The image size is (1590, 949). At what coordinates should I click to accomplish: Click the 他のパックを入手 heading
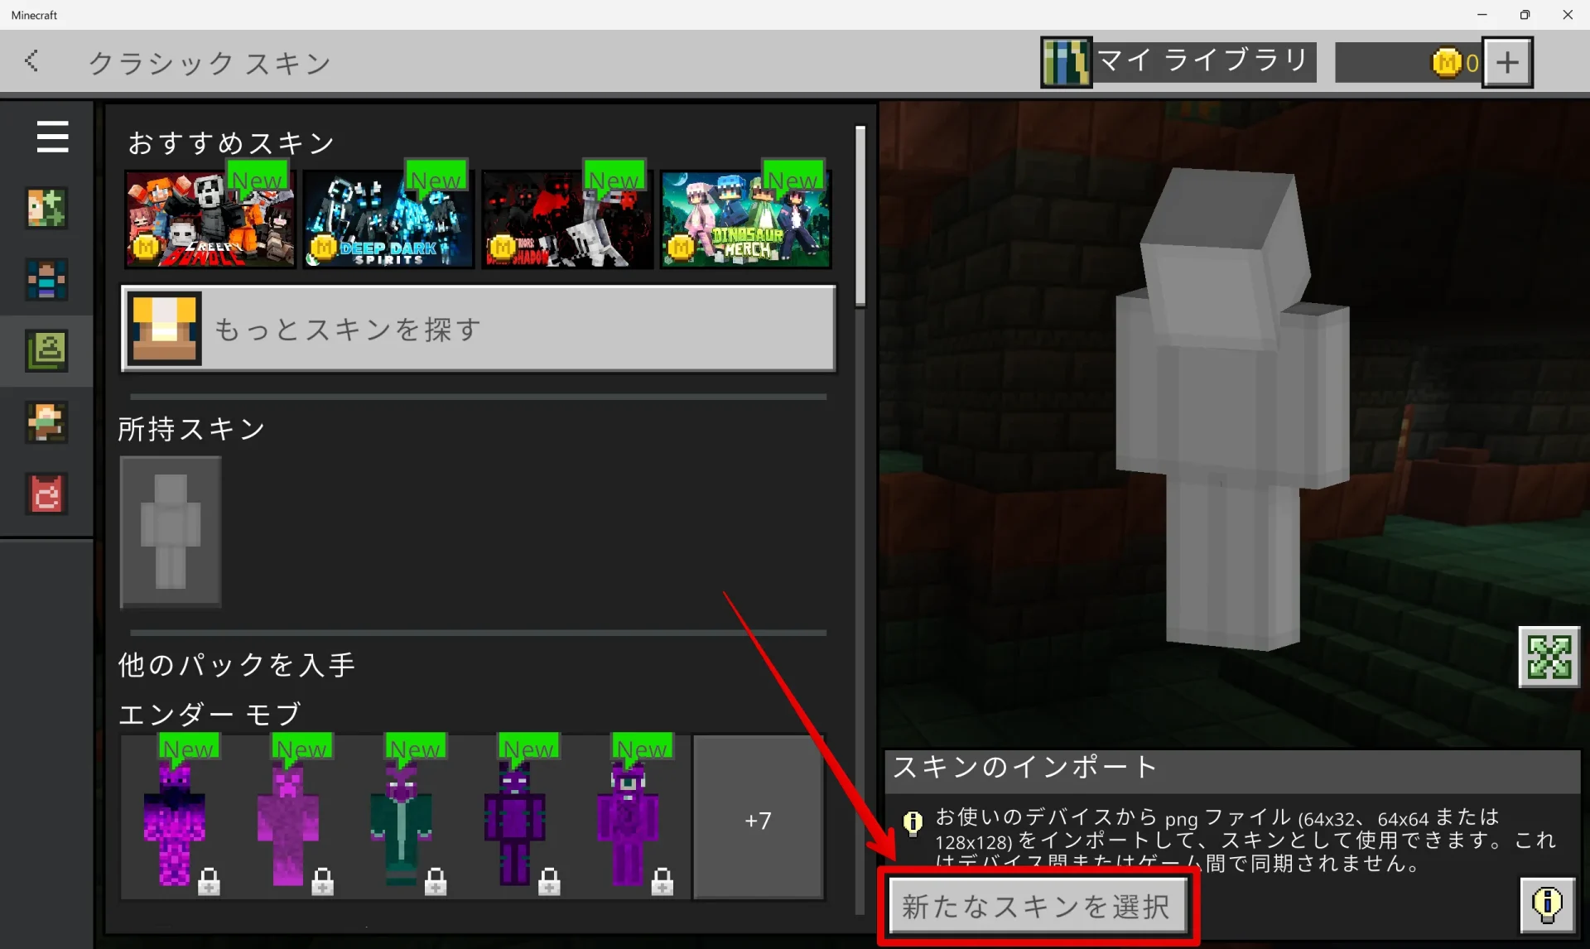click(237, 664)
